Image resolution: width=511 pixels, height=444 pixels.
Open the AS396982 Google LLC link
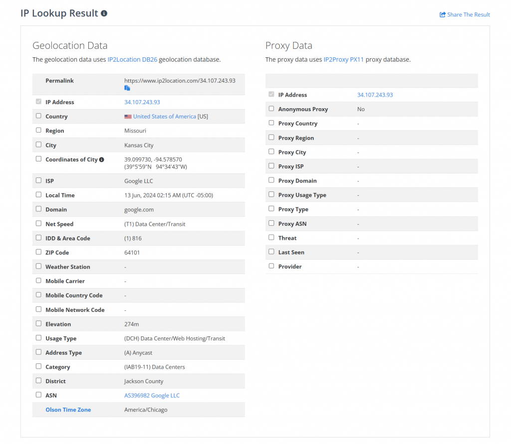pos(152,396)
